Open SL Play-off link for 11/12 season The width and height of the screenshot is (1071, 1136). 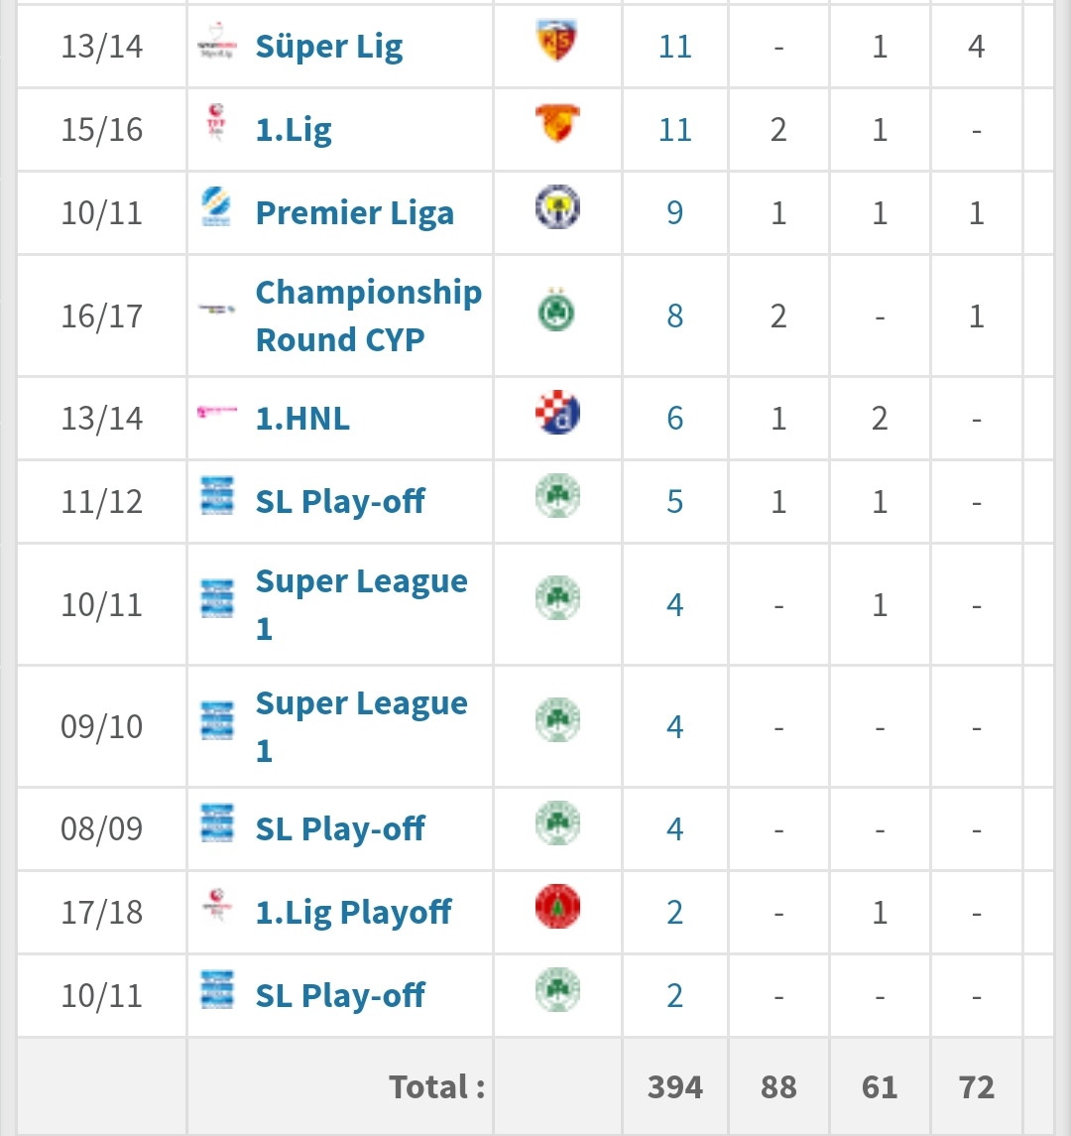(340, 502)
